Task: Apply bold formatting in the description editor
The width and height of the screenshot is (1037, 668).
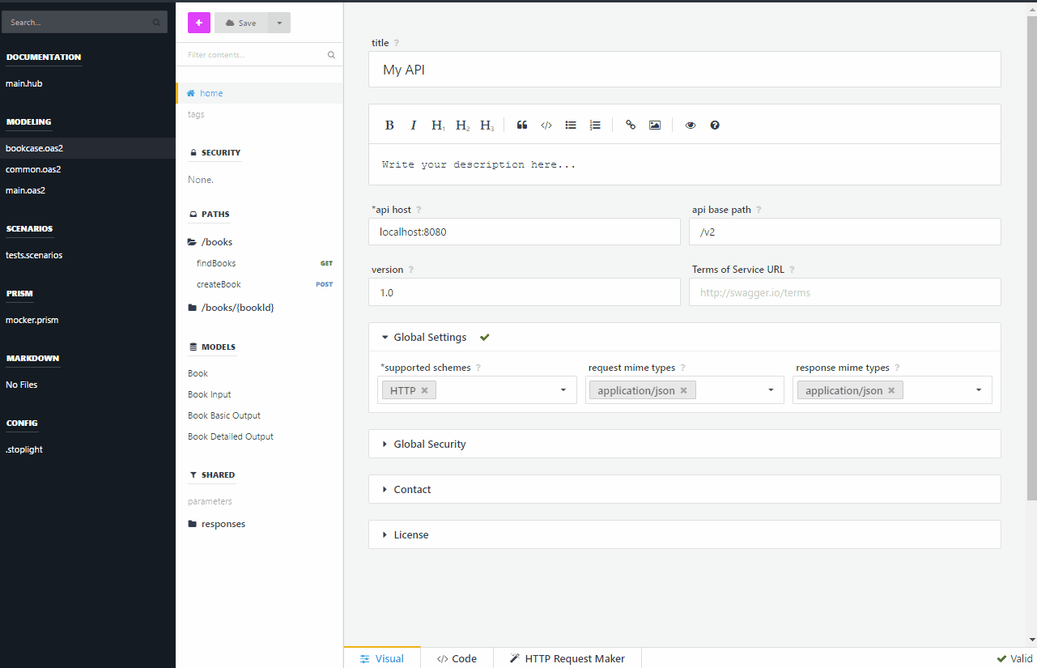Action: click(x=389, y=125)
